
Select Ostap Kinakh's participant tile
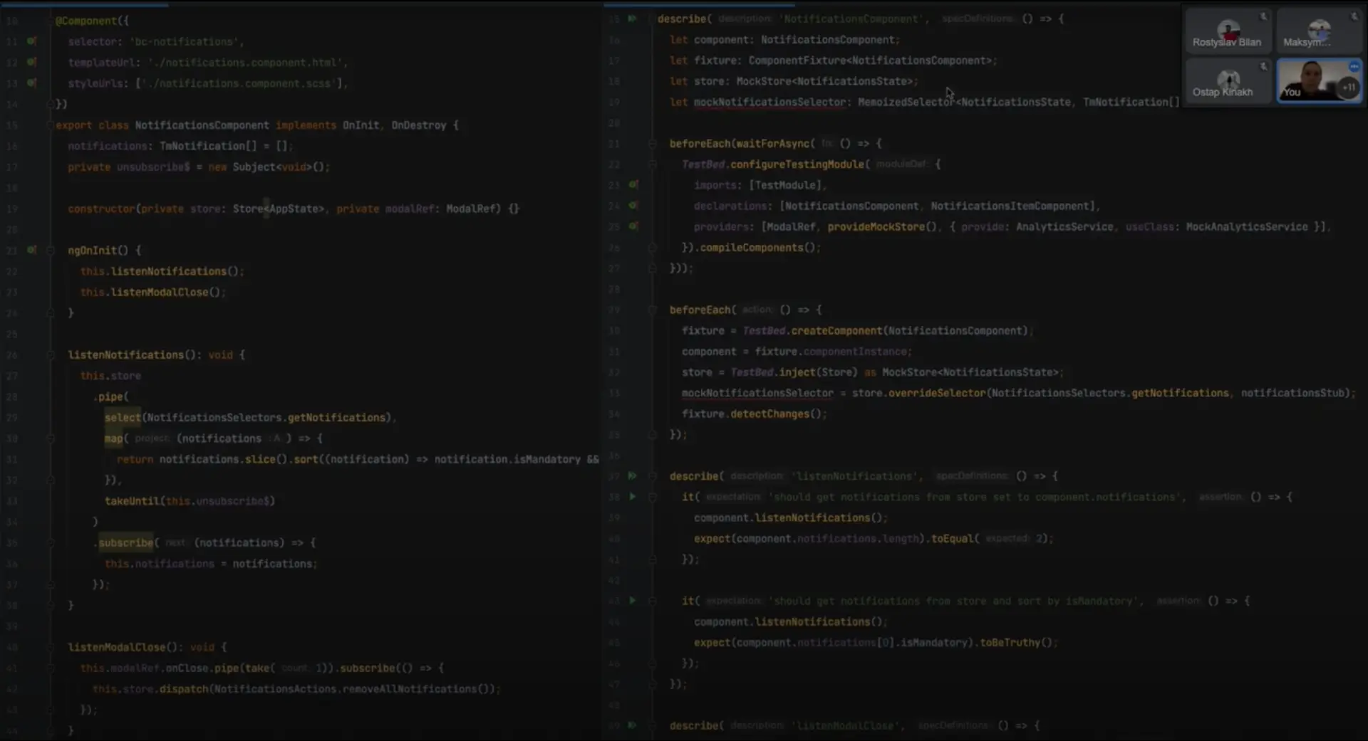tap(1227, 80)
